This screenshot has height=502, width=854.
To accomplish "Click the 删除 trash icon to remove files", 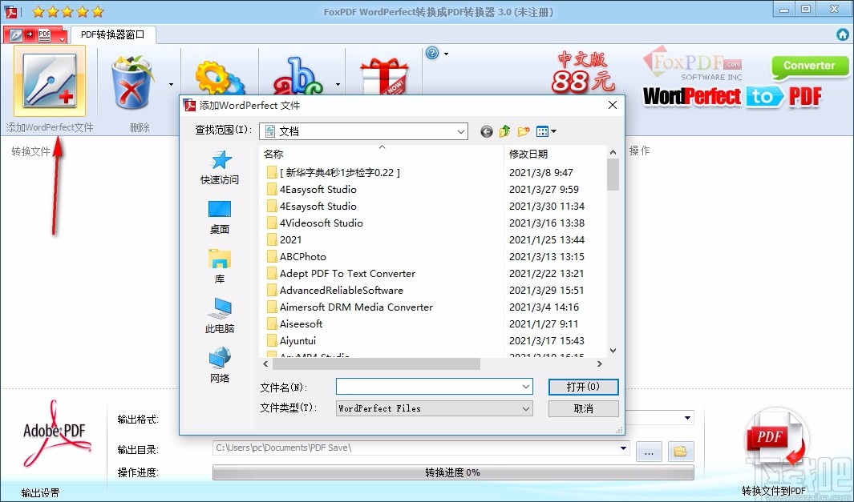I will pyautogui.click(x=131, y=80).
